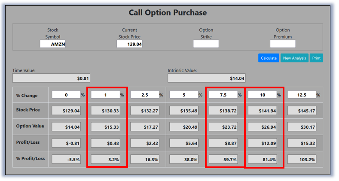Select the 2.5 percent change input
339x181 pixels.
(x=145, y=95)
